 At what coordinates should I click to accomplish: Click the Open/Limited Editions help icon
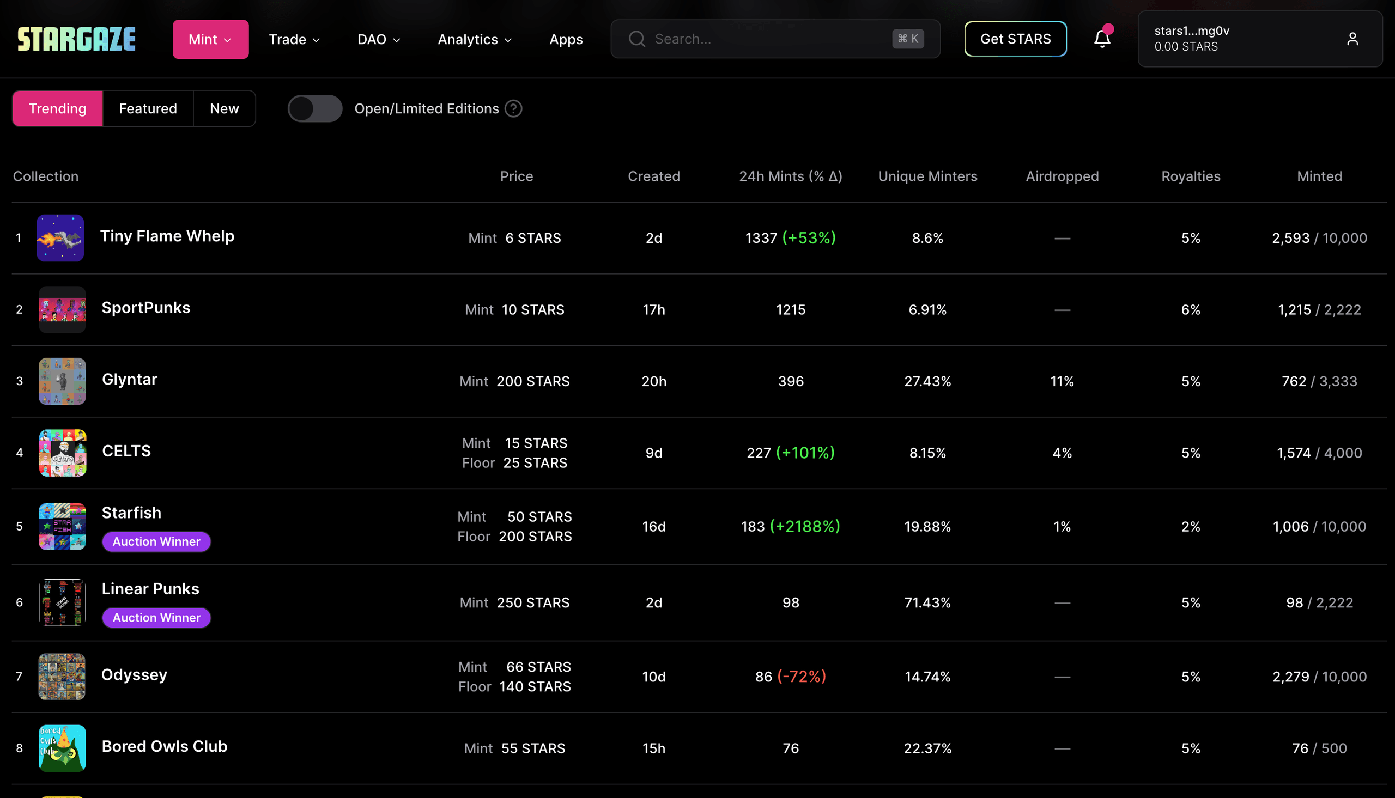(x=514, y=108)
